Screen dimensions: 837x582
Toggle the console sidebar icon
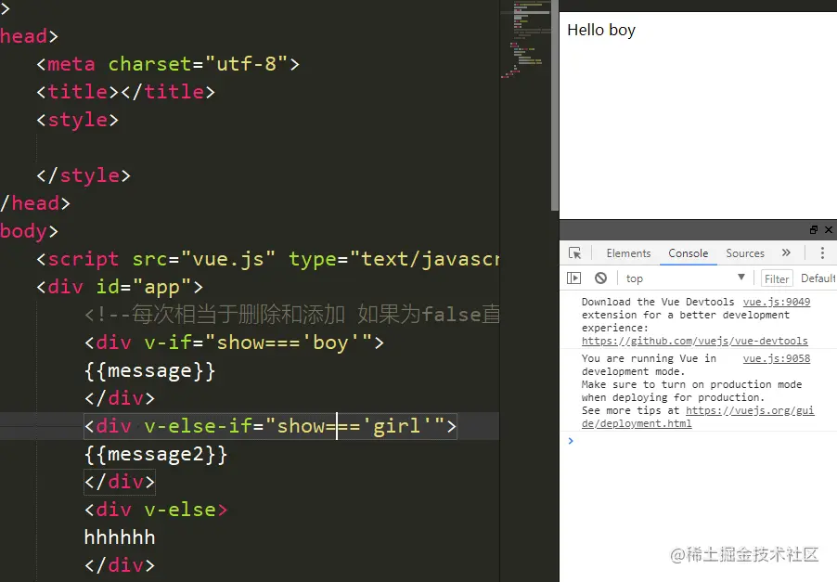(573, 278)
